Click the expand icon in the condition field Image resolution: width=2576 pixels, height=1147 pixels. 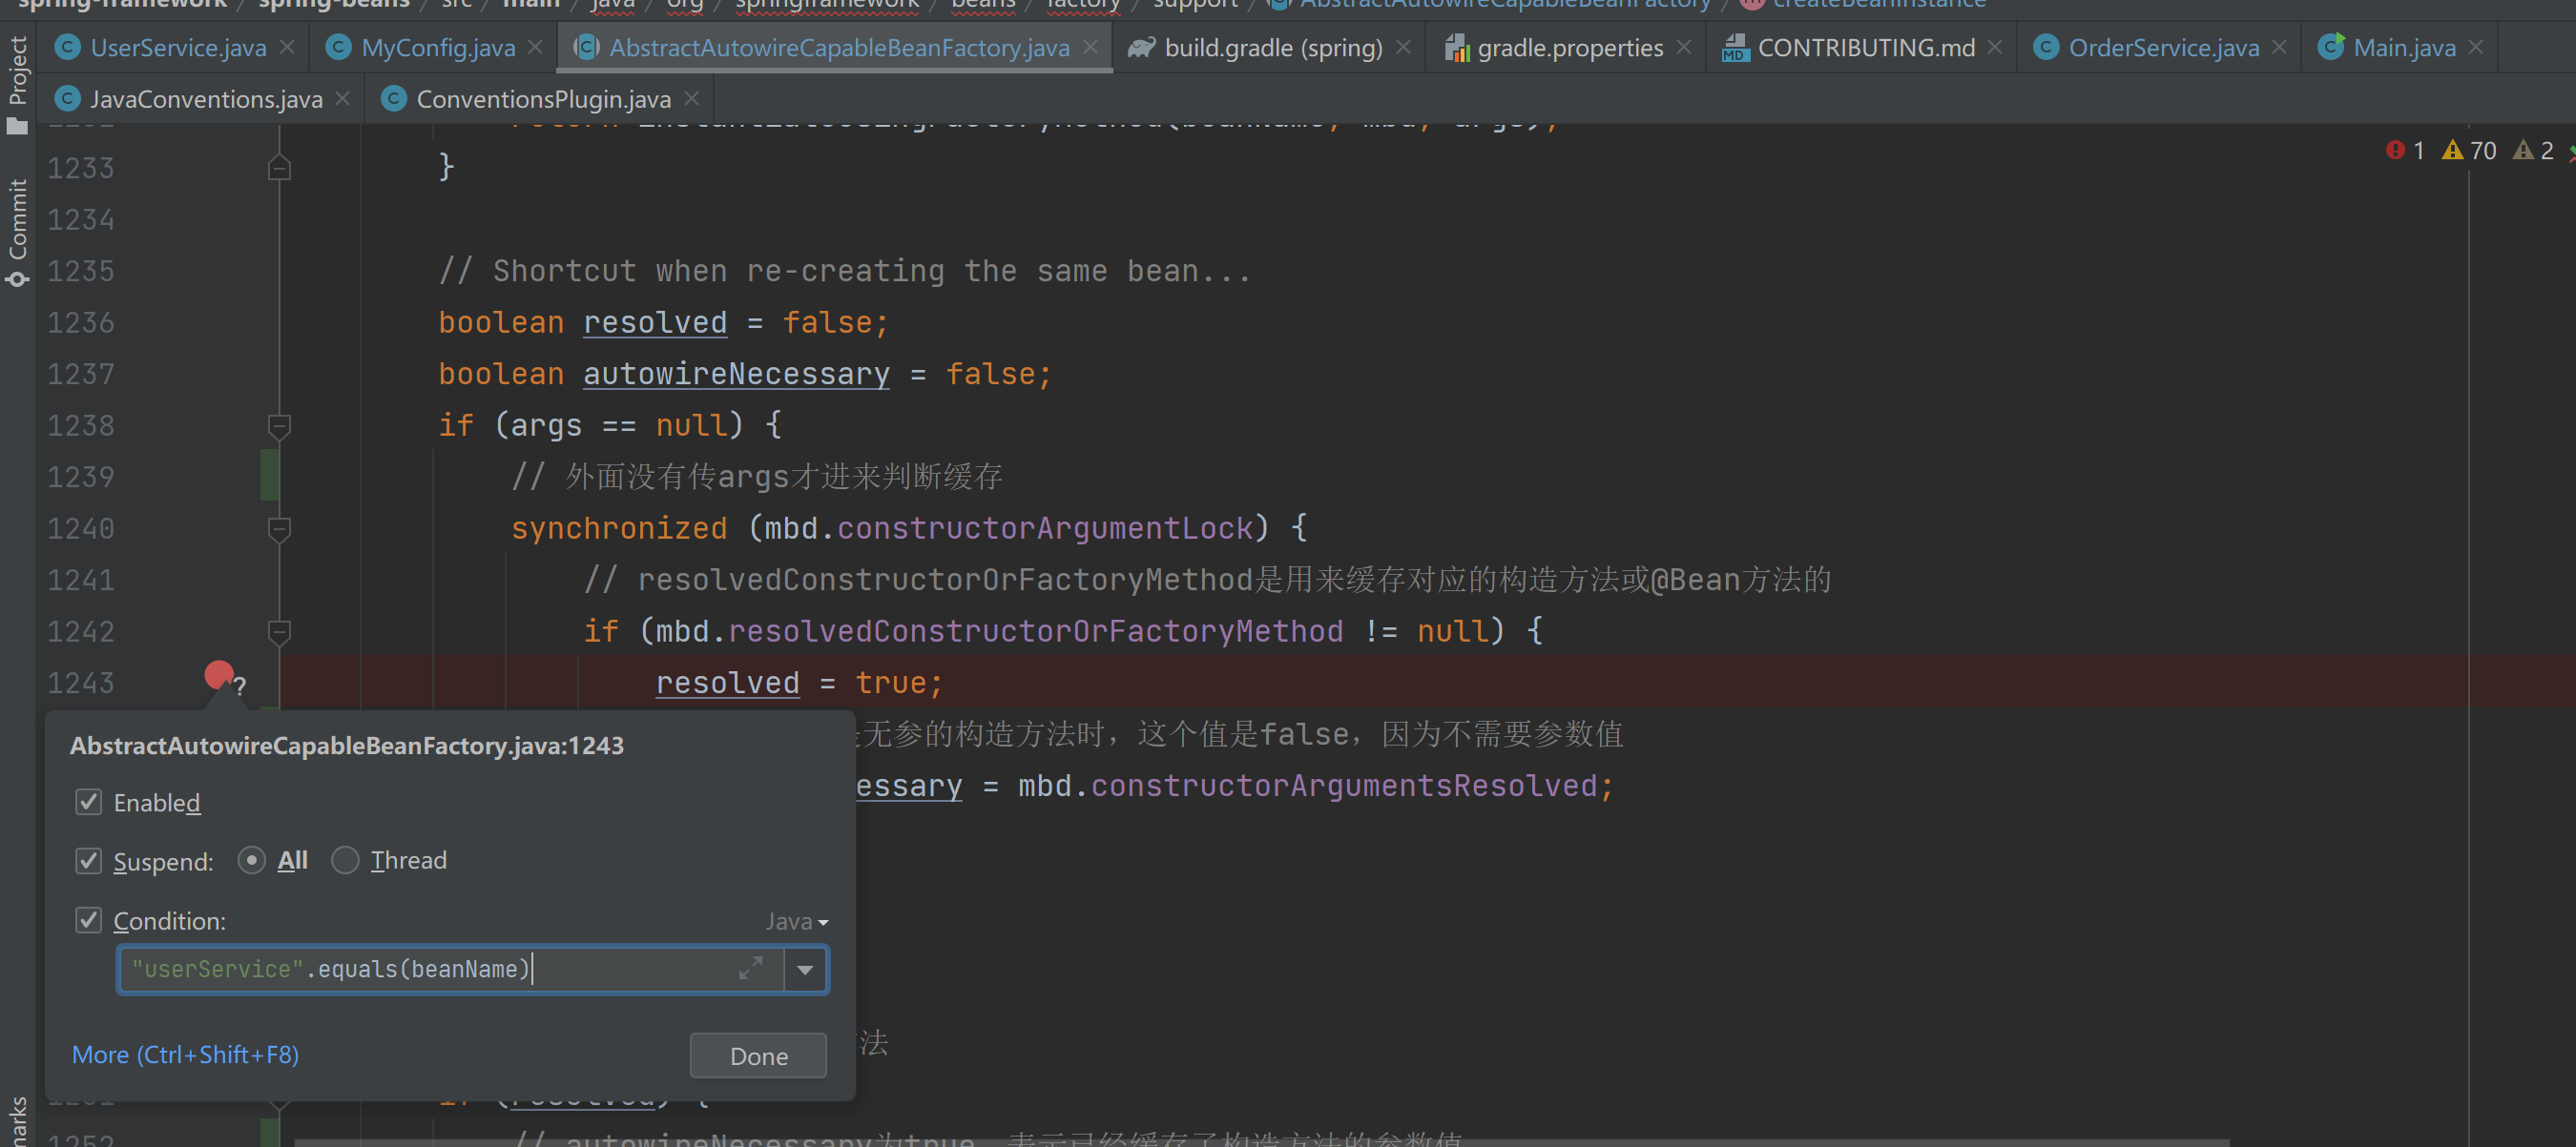coord(750,968)
